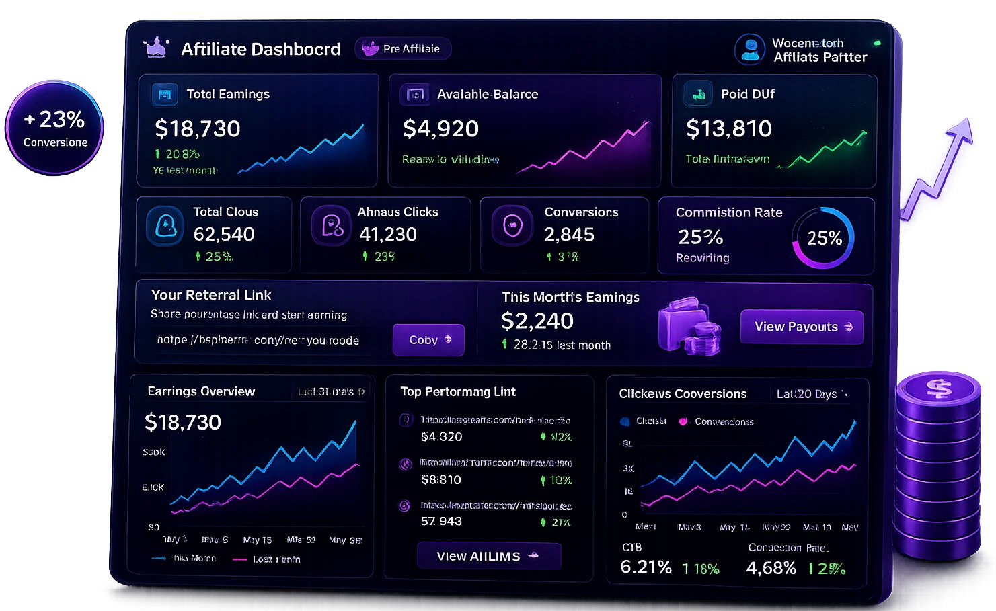Click the purple wallet illustration

pos(689,326)
